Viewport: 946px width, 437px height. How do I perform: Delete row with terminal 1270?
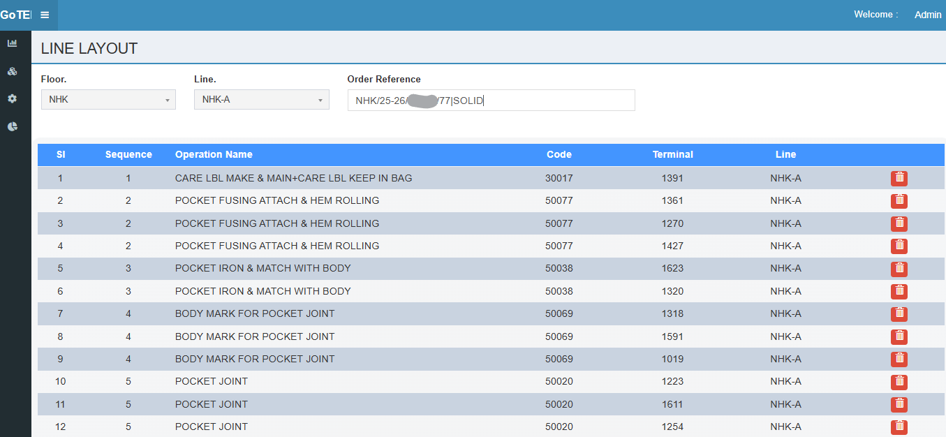[899, 223]
